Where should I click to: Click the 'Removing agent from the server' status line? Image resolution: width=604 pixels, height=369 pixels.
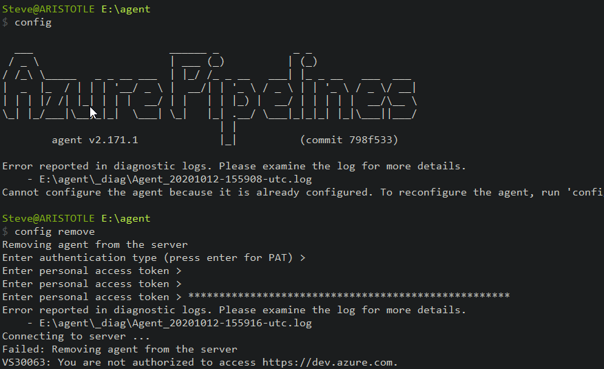coord(95,245)
